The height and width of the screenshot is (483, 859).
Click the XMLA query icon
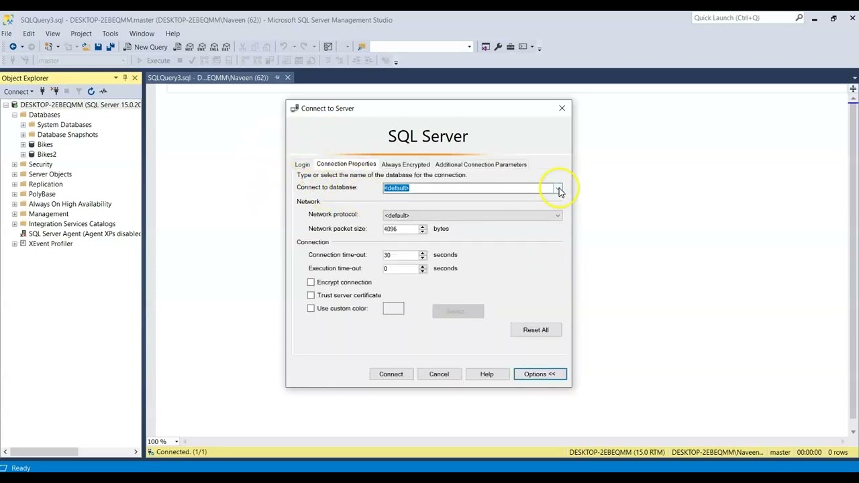(214, 47)
